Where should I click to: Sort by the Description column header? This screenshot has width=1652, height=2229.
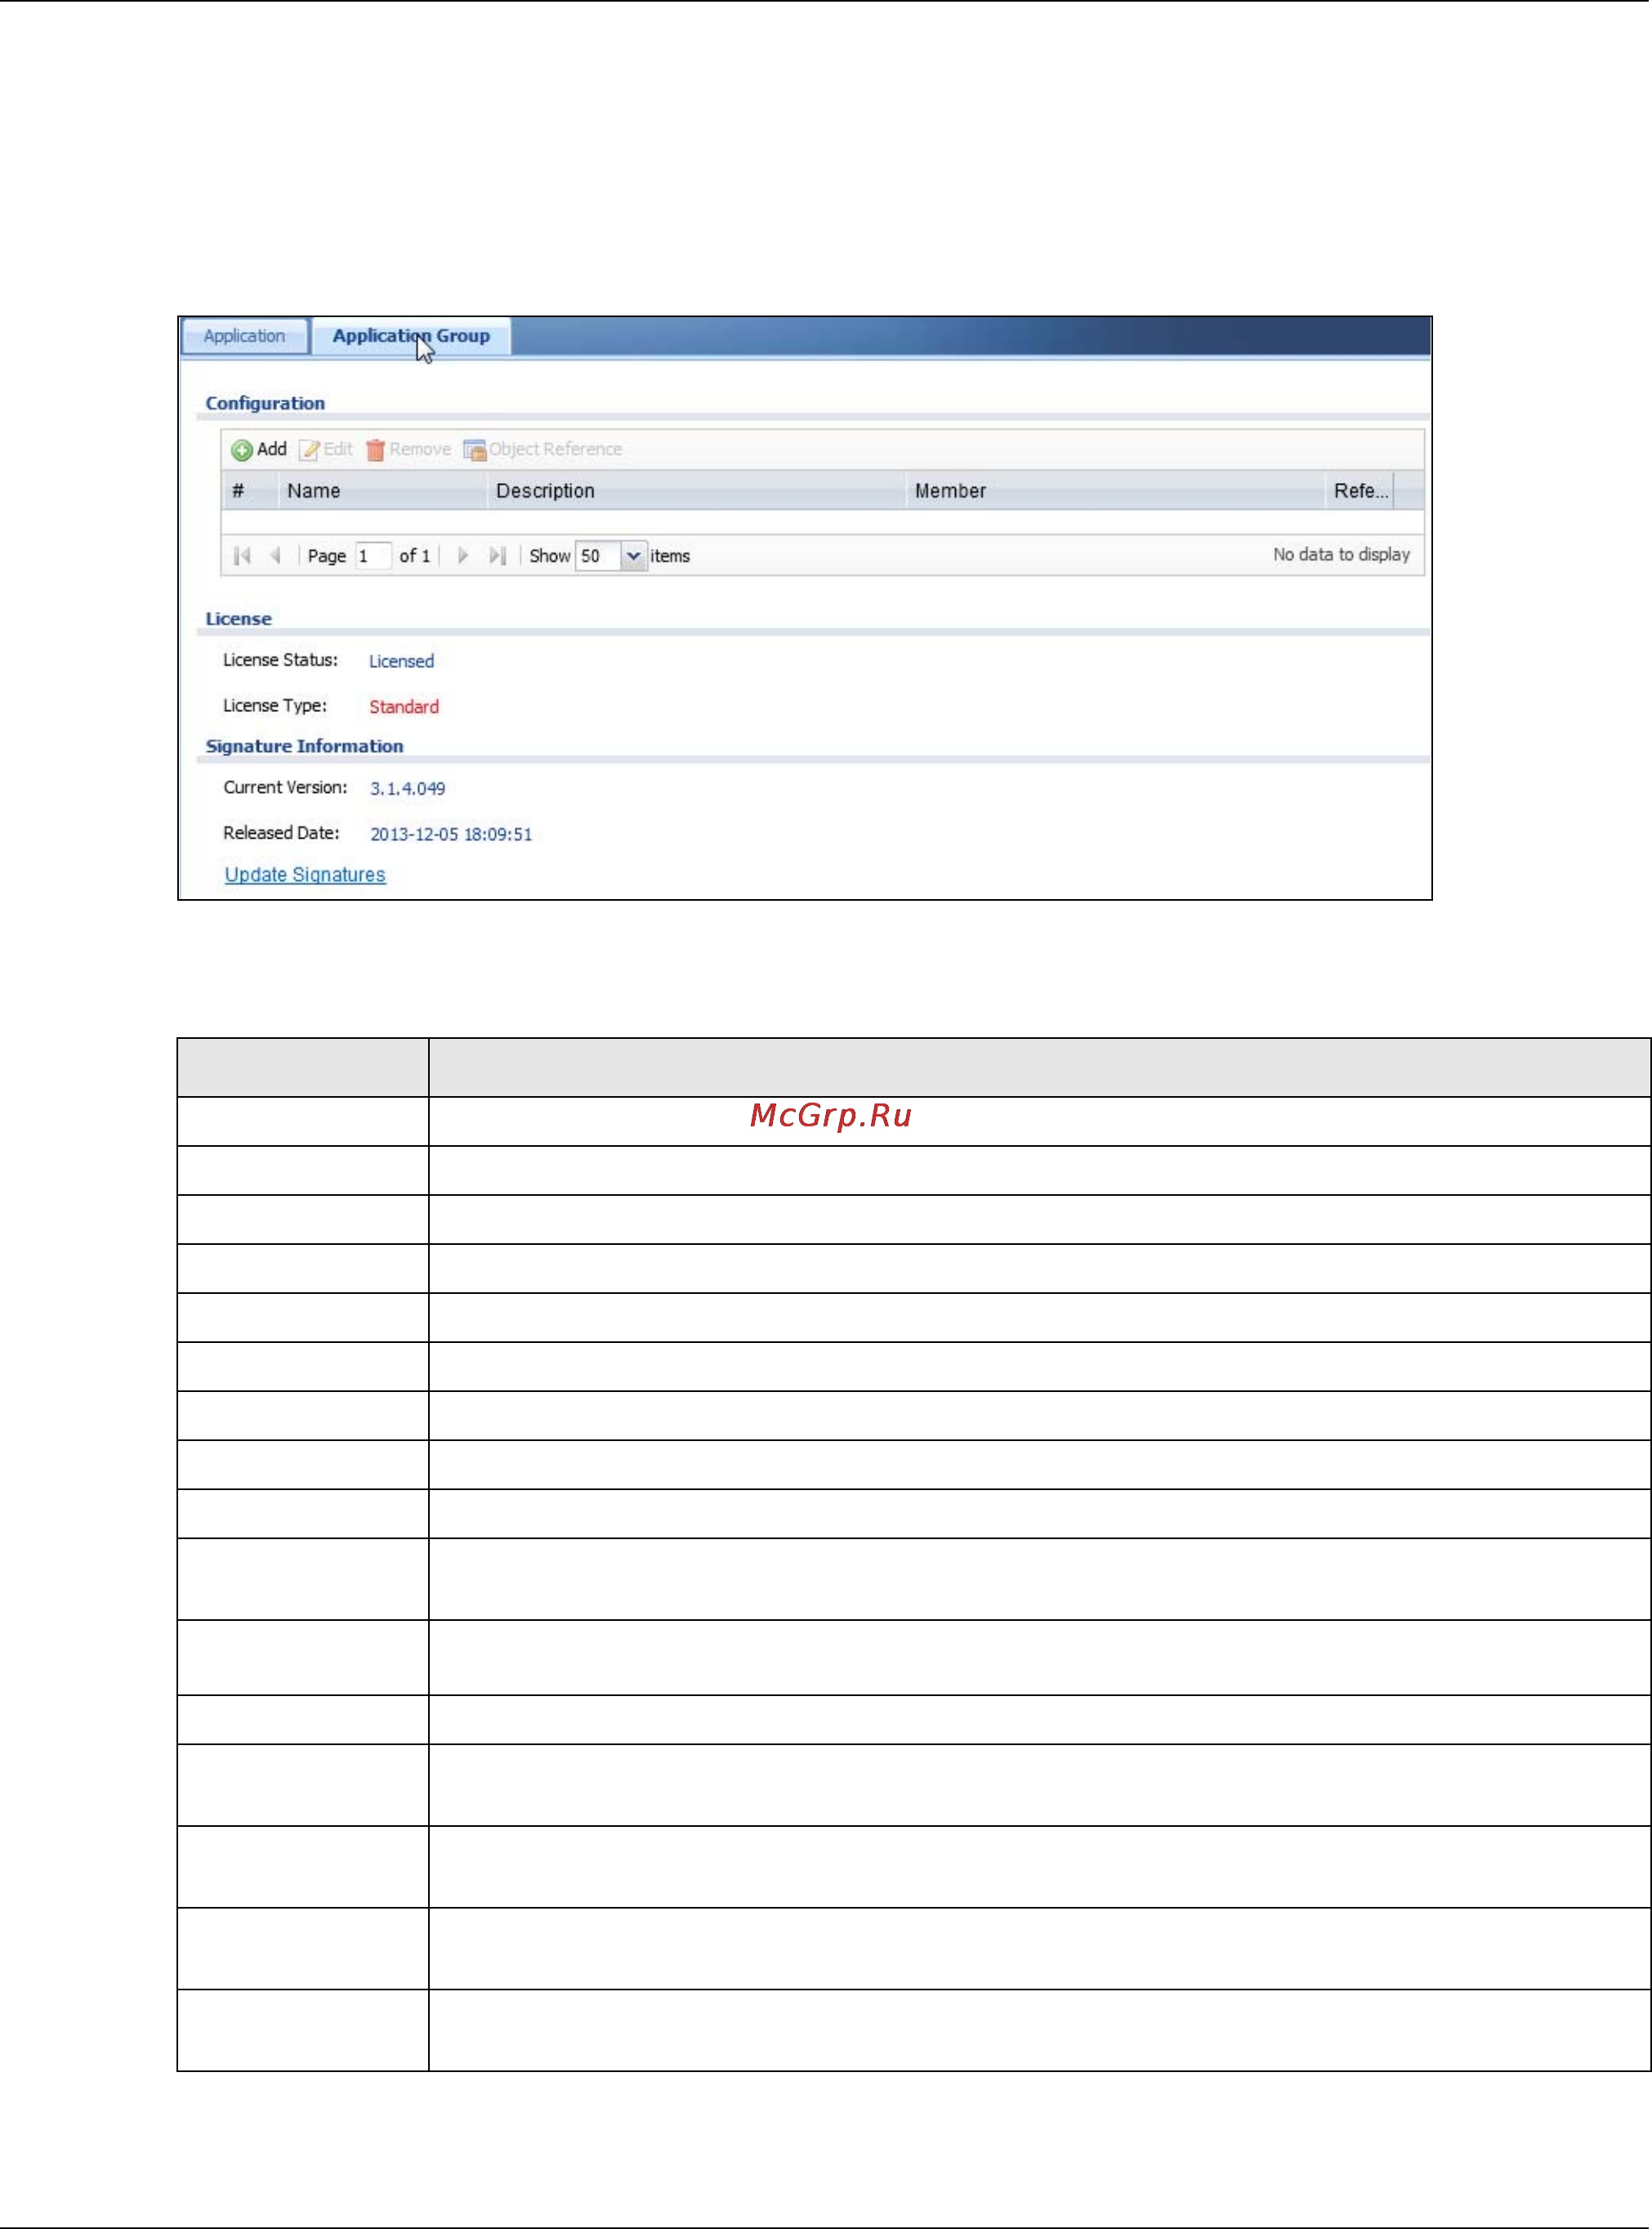coord(696,491)
